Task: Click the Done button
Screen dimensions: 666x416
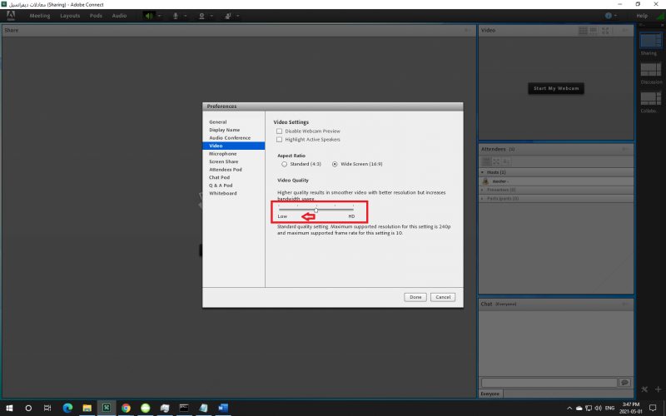Action: 415,297
